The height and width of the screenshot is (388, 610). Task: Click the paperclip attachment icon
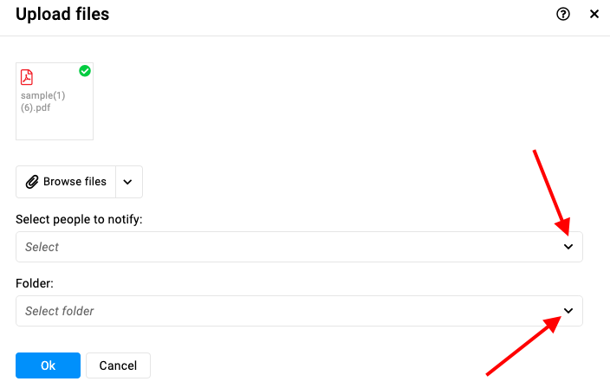click(x=32, y=182)
